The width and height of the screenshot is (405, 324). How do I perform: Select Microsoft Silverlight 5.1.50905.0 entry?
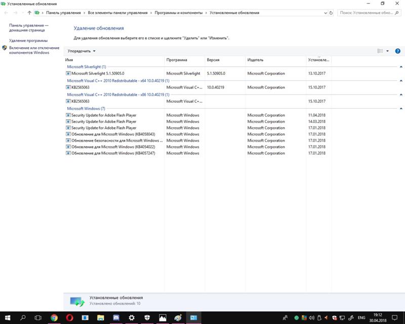198,73
